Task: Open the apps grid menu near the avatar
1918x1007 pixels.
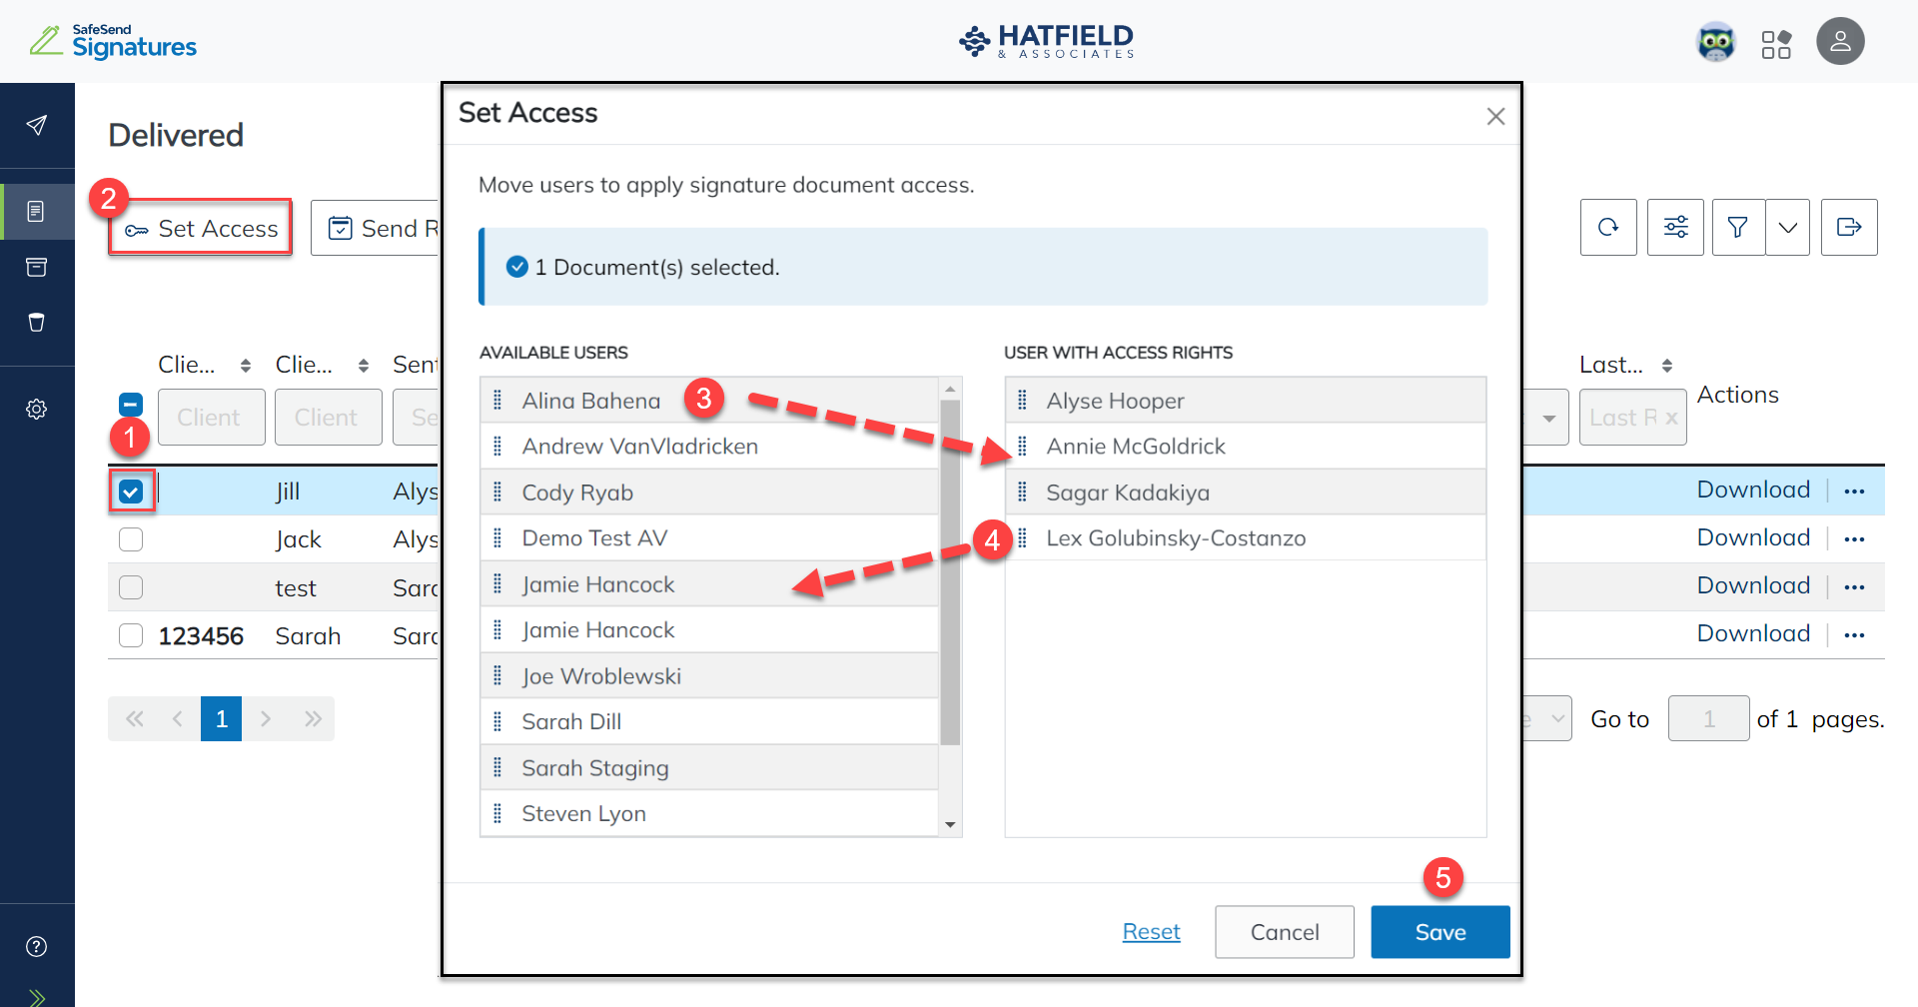Action: click(1778, 41)
